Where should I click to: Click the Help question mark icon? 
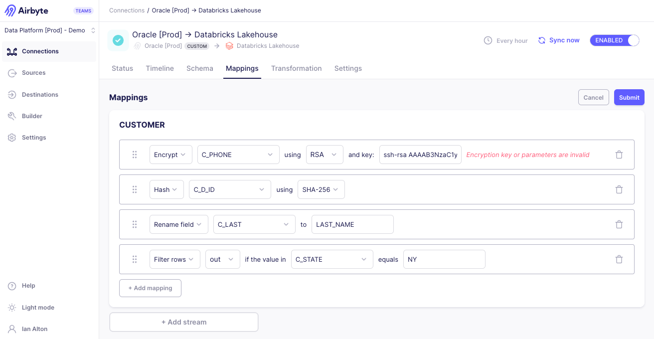click(x=12, y=286)
